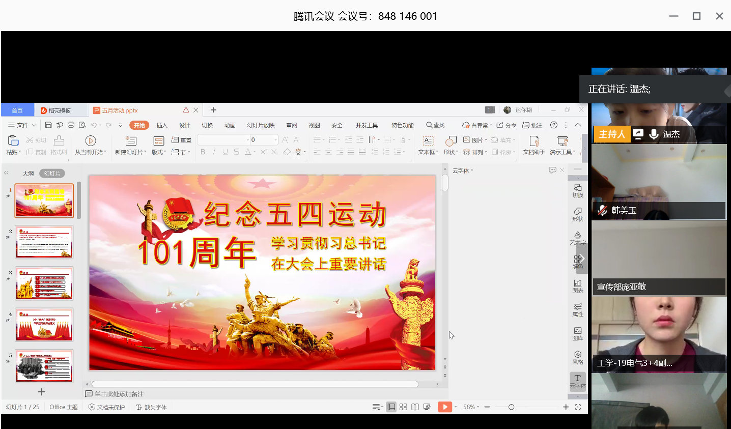
Task: Expand the 文件 file menu dropdown
Action: click(x=22, y=125)
